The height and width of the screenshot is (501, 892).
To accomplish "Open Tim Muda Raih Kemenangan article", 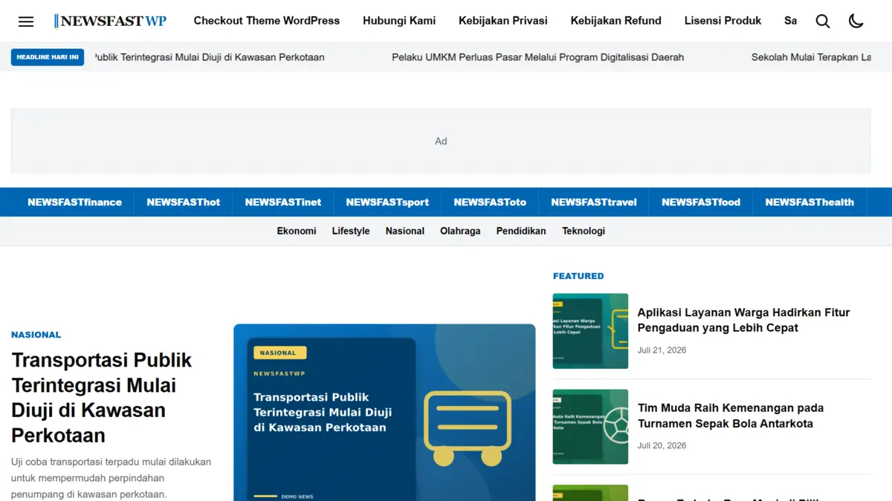I will (731, 416).
